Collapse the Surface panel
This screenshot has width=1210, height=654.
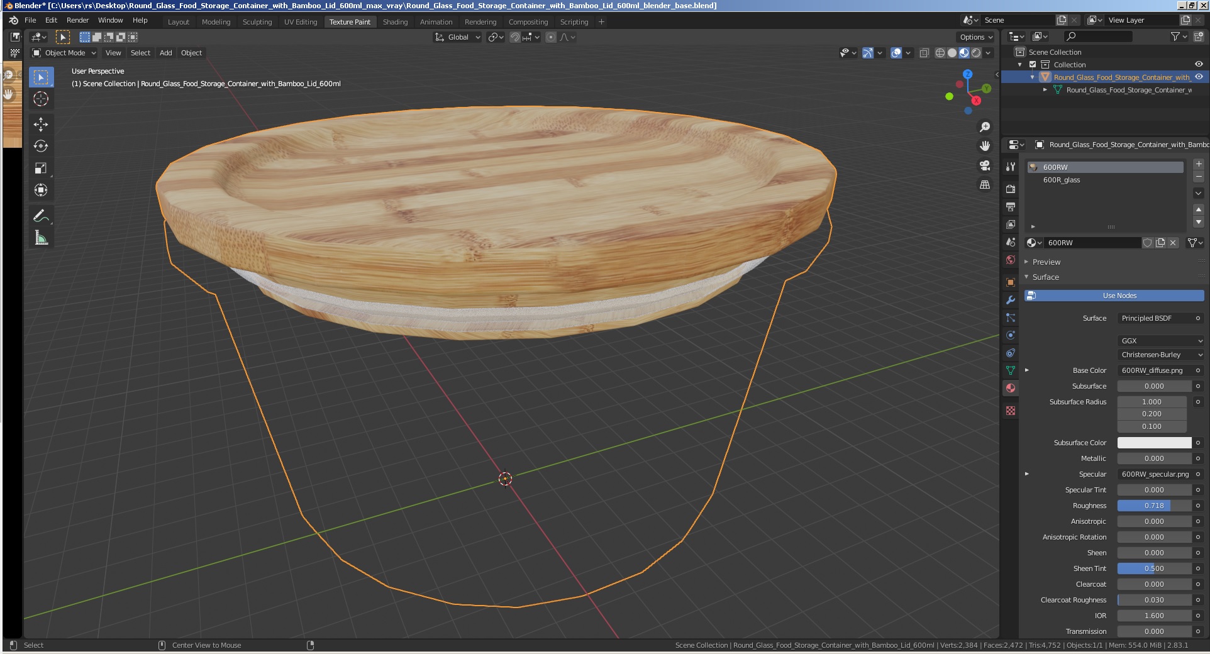click(x=1045, y=277)
